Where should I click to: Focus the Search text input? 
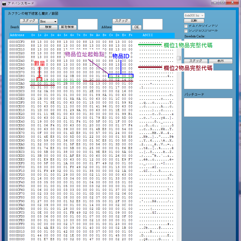[x=29, y=28]
